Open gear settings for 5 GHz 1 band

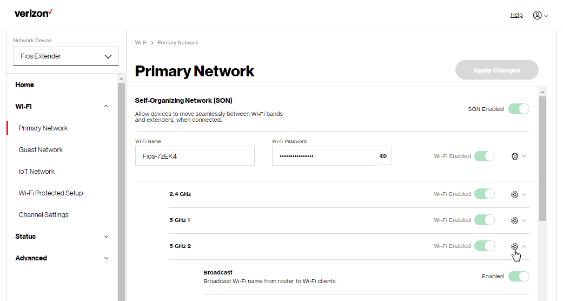tap(518, 220)
